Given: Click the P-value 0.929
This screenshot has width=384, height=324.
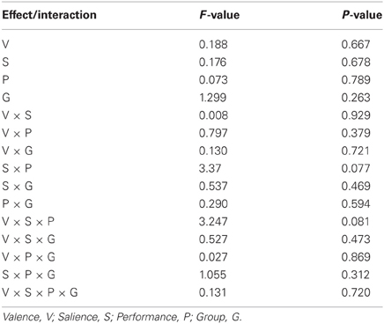Looking at the screenshot, I should pyautogui.click(x=356, y=115).
